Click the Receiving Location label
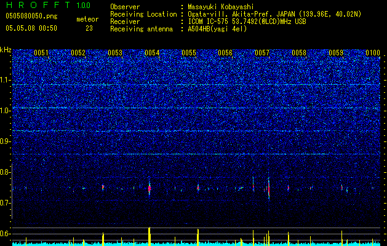387x246 pixels. (143, 14)
